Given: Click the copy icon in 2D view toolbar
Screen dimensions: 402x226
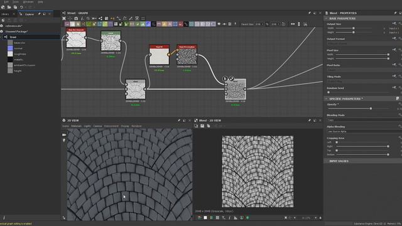Looking at the screenshot, I should click(x=209, y=126).
